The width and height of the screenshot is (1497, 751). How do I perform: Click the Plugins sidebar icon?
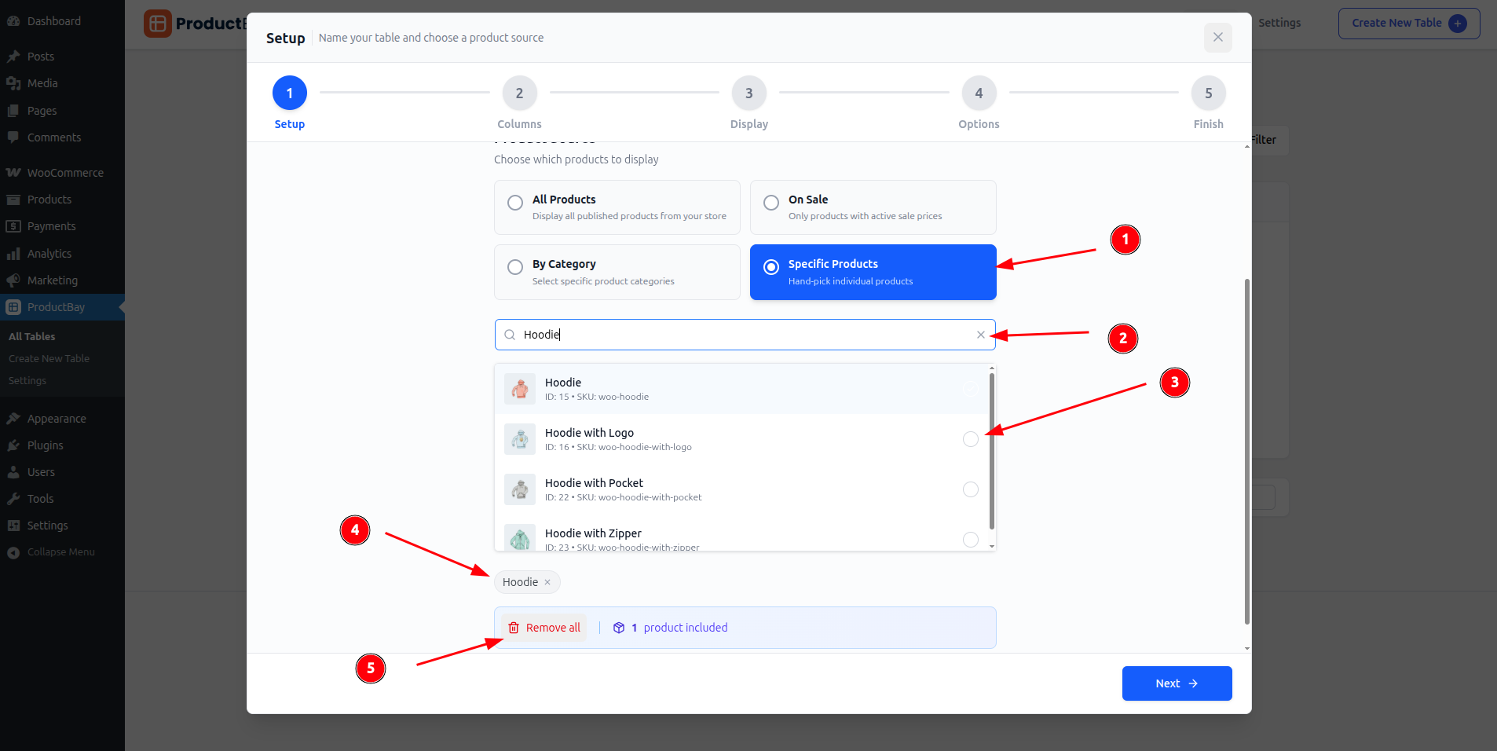point(13,445)
